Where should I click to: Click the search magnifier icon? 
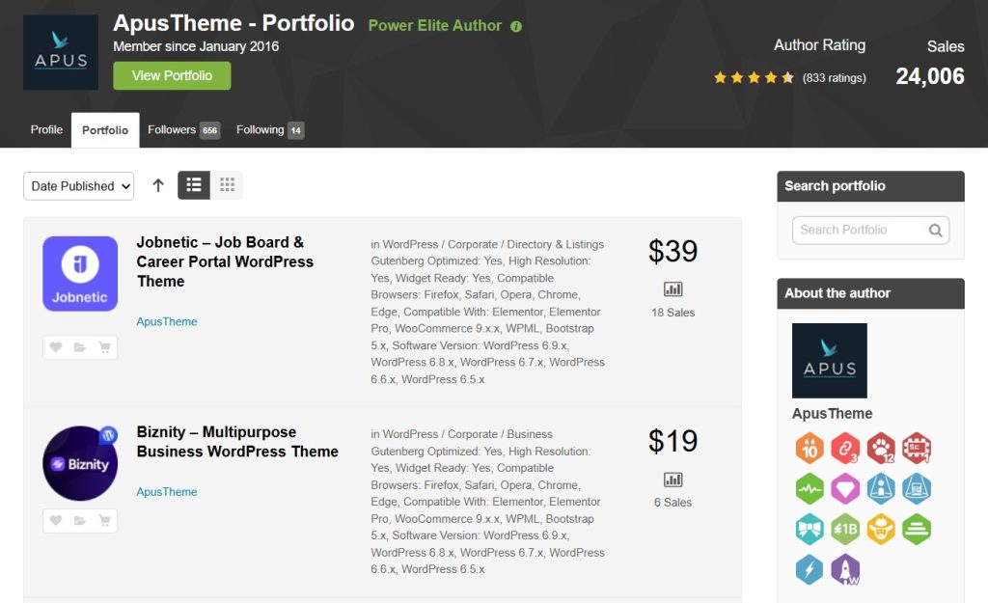coord(935,231)
